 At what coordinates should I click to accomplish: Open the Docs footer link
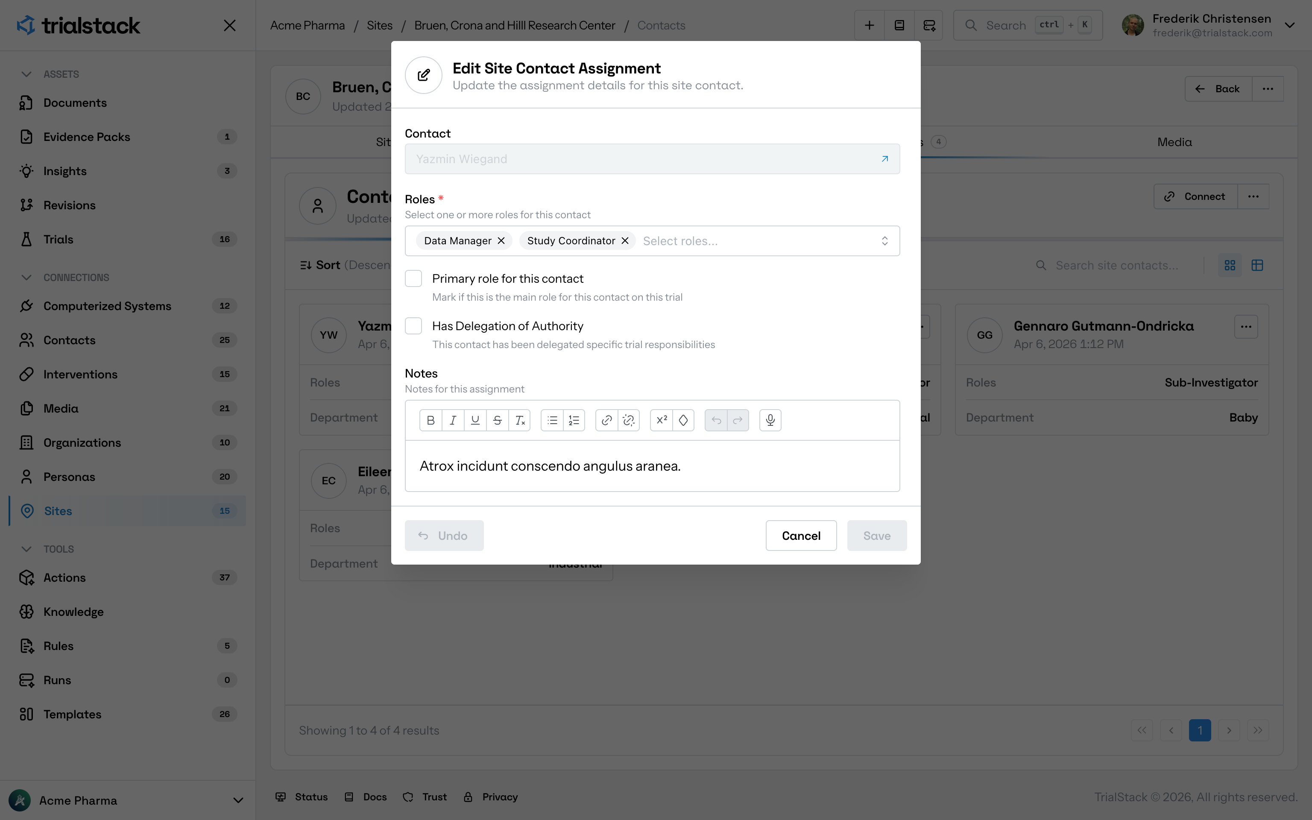click(x=366, y=797)
